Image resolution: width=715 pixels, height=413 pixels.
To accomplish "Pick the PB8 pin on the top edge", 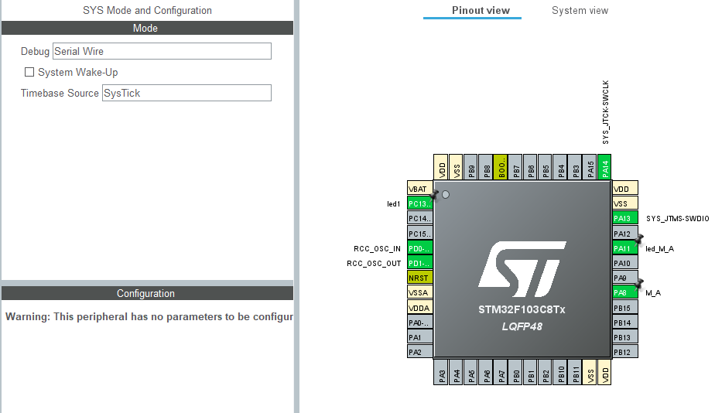I will click(x=486, y=167).
